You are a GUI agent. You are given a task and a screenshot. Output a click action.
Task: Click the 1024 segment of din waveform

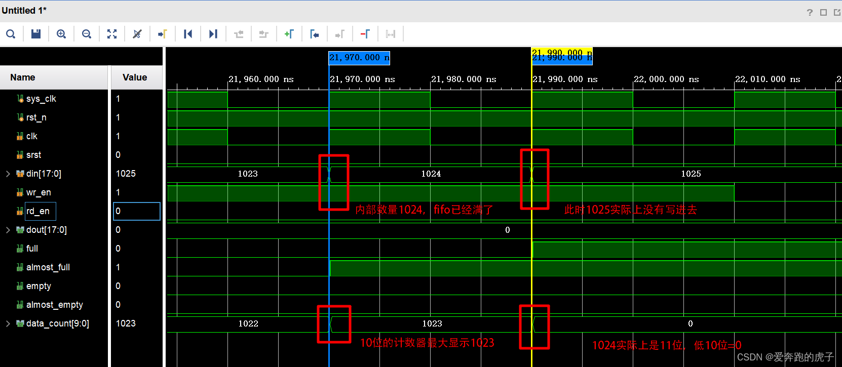[x=431, y=174]
